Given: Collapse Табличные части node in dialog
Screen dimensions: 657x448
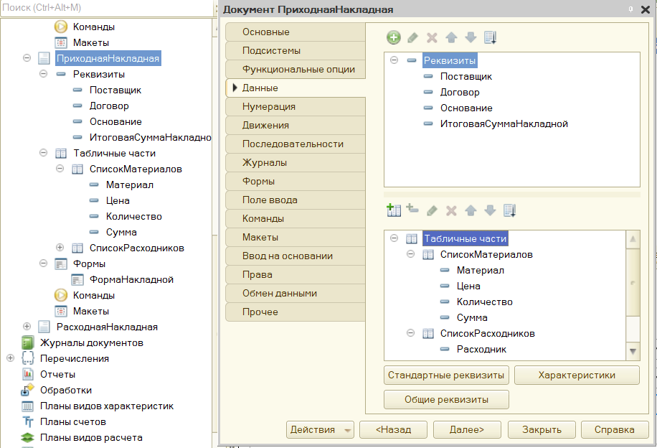Looking at the screenshot, I should 394,238.
